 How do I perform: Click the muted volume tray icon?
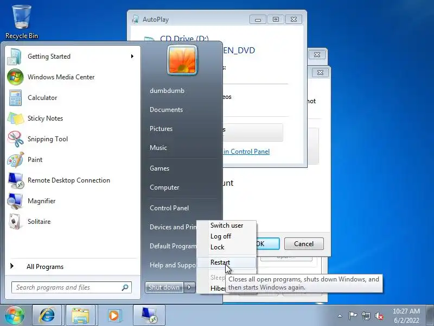click(379, 316)
